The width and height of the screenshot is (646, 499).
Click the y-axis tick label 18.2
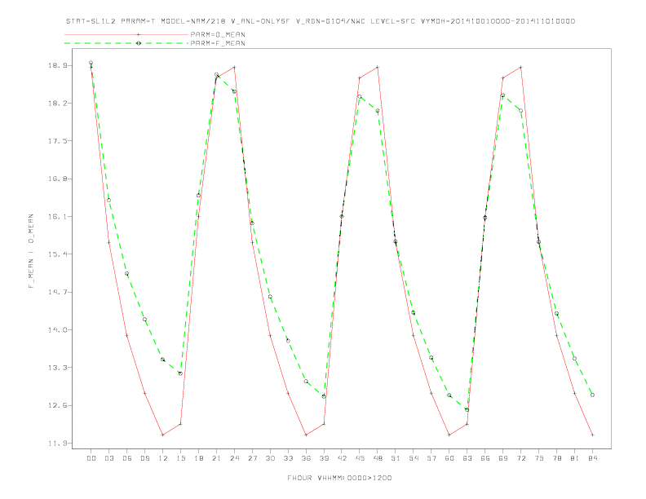(57, 104)
